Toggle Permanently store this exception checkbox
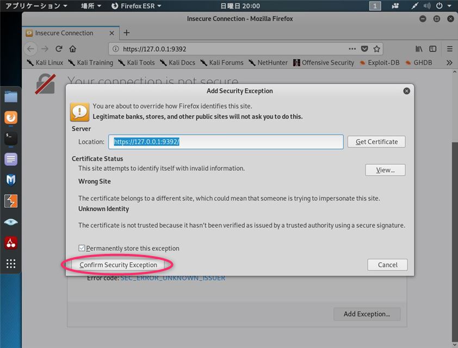This screenshot has height=348, width=458. pyautogui.click(x=82, y=248)
